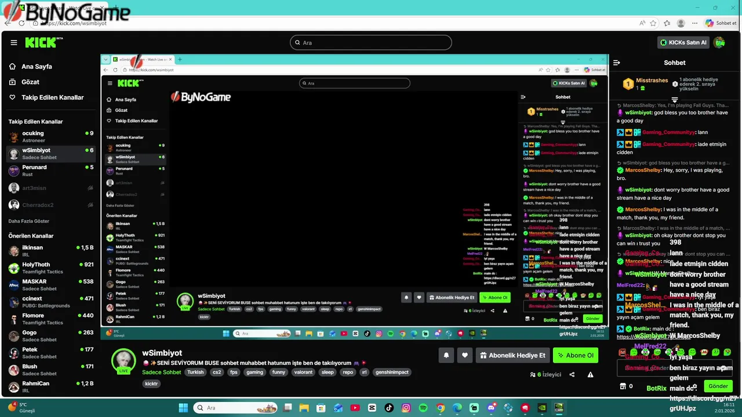Select the valorant tag
742x417 pixels.
pyautogui.click(x=303, y=372)
